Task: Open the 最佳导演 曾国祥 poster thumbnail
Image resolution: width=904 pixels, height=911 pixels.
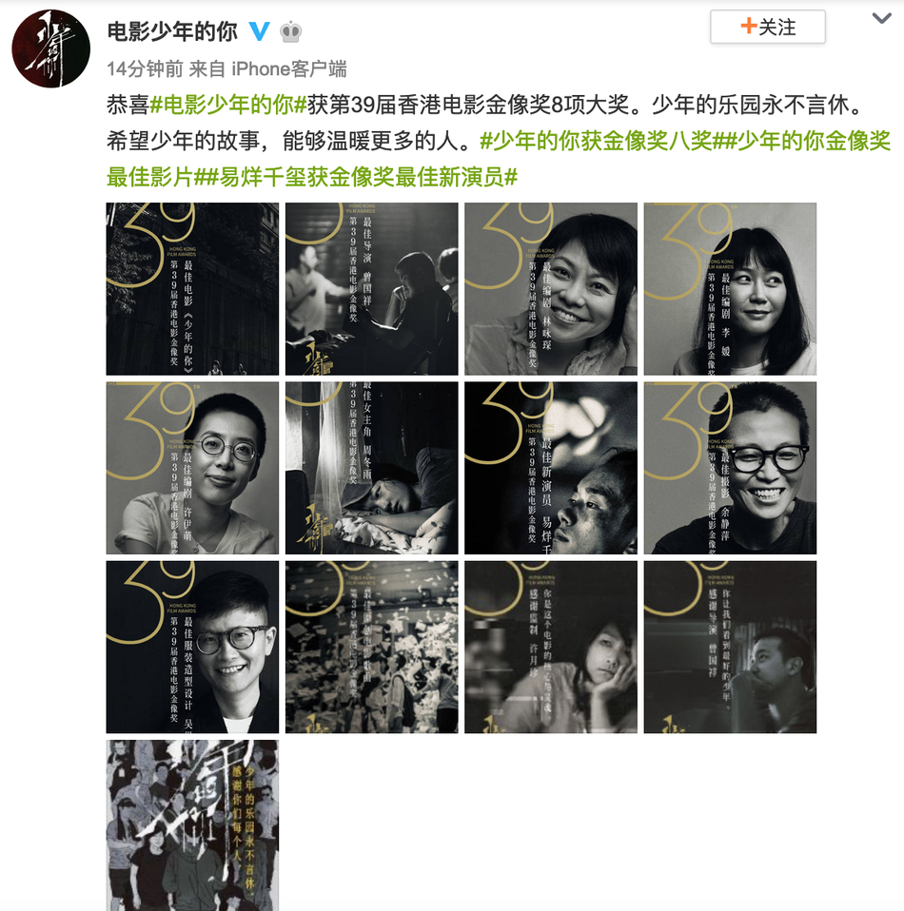Action: point(371,289)
